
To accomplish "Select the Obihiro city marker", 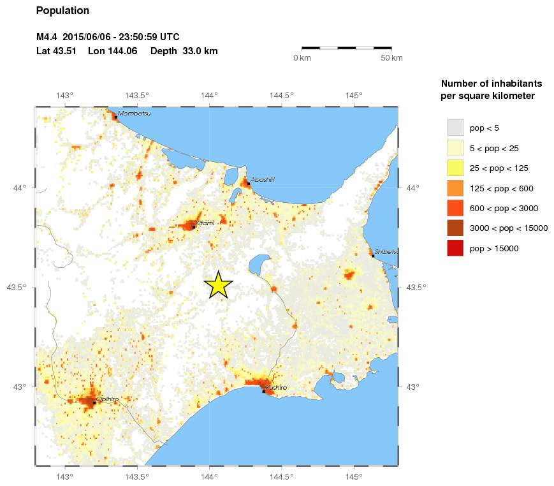I will point(94,402).
